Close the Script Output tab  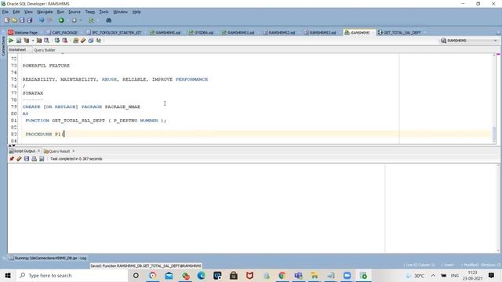[x=38, y=151]
